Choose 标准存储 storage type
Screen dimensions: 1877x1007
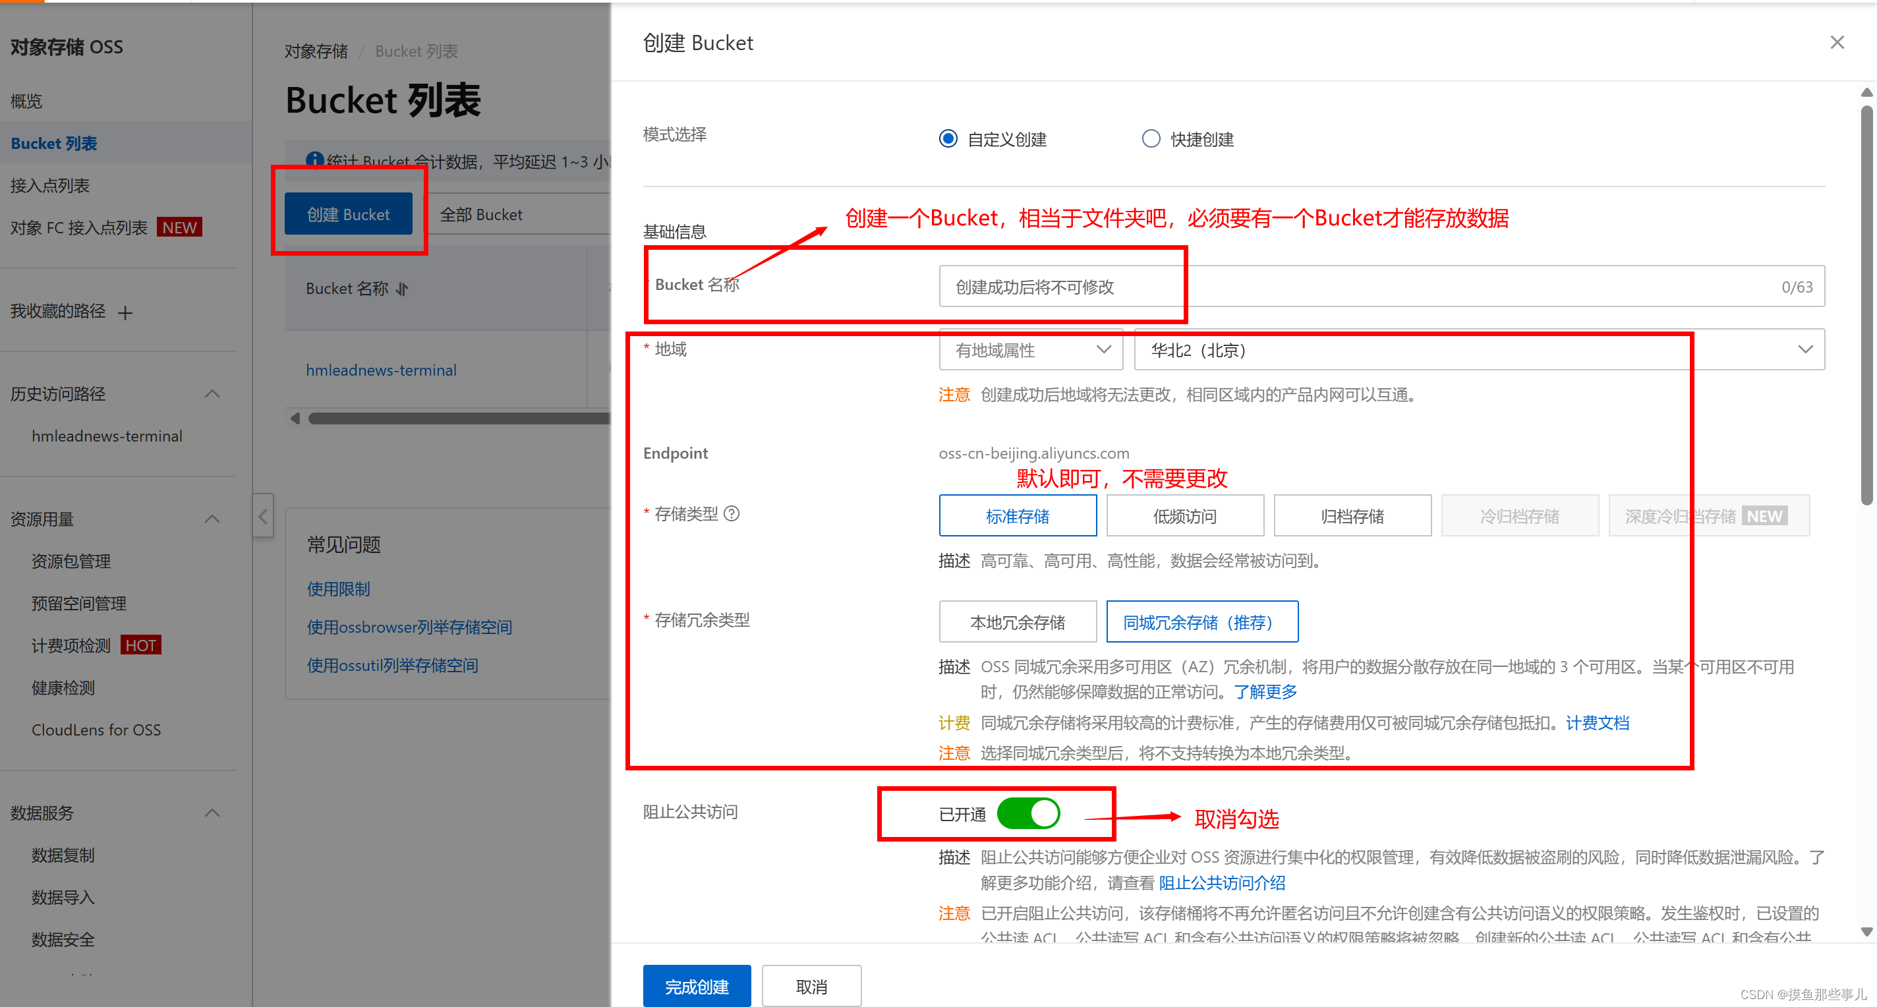[x=1017, y=516]
